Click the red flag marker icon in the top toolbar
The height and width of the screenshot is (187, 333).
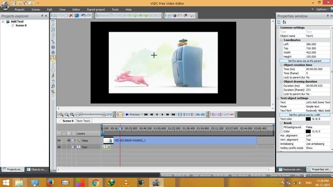(186, 16)
